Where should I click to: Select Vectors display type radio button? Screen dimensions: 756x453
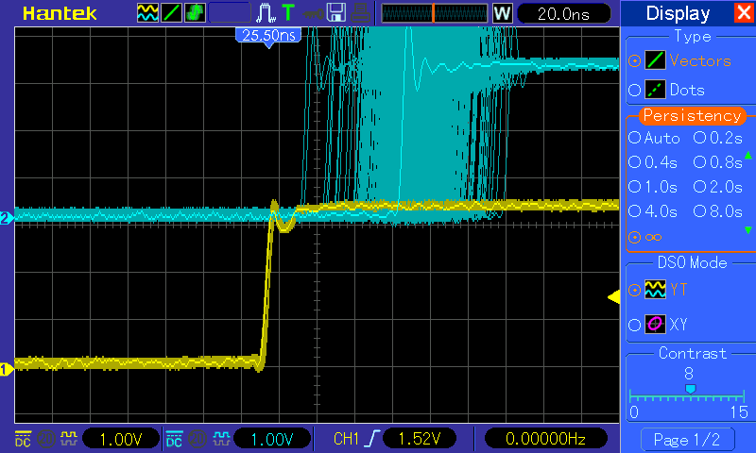634,61
